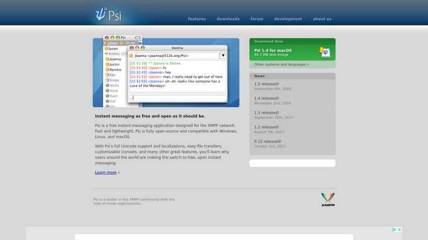Click the News panel heading

pyautogui.click(x=259, y=76)
